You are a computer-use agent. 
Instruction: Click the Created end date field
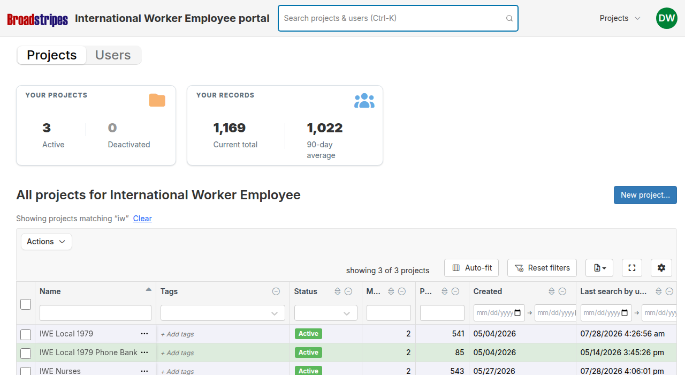click(x=555, y=313)
